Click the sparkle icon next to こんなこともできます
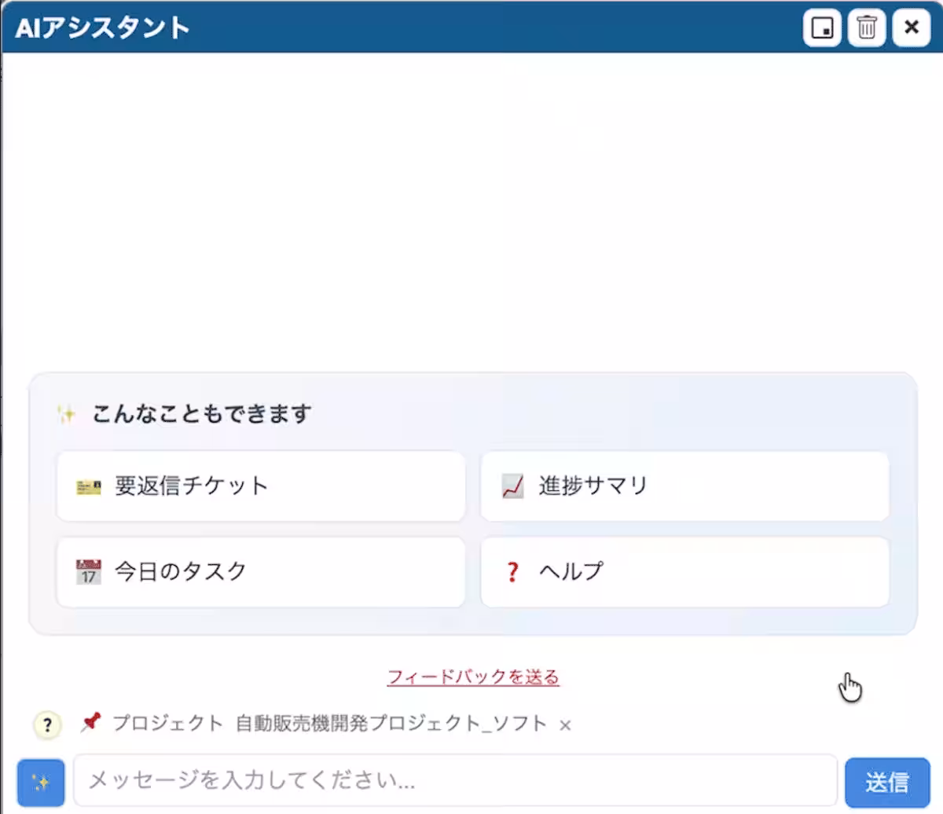This screenshot has height=814, width=943. [67, 412]
